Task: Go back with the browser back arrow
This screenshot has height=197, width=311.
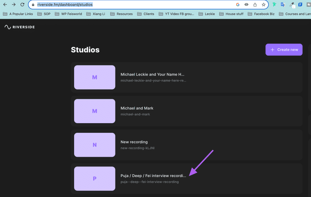Action: [5, 4]
